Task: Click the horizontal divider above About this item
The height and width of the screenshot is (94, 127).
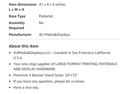Action: (x=65, y=39)
